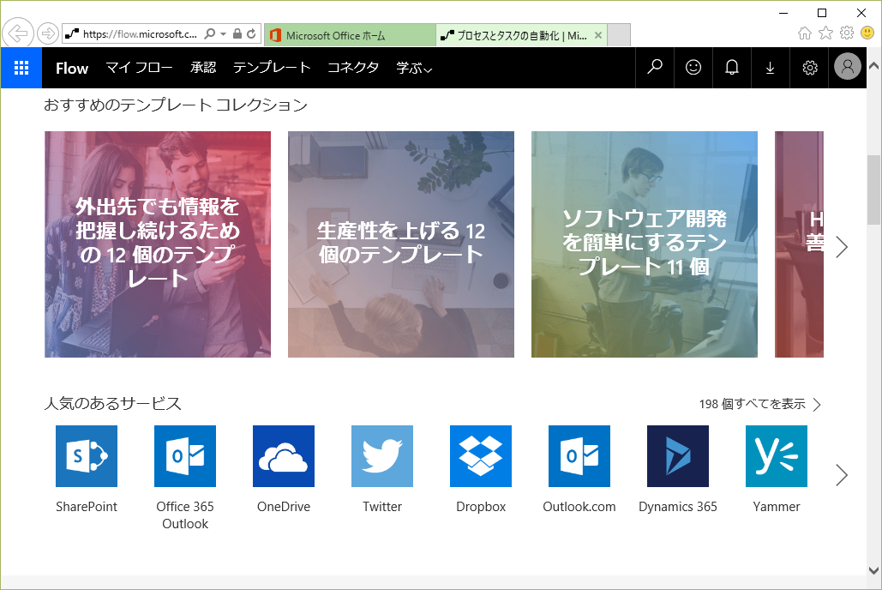Screen dimensions: 882x590
Task: Select the OneDrive service icon
Action: 284,456
